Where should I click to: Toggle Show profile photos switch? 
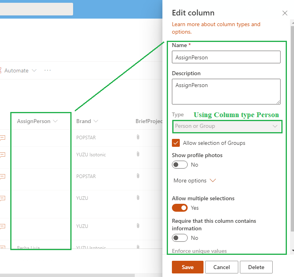point(180,165)
